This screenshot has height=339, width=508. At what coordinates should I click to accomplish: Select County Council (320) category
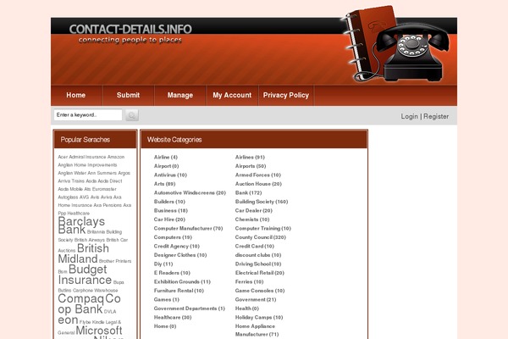pos(261,237)
